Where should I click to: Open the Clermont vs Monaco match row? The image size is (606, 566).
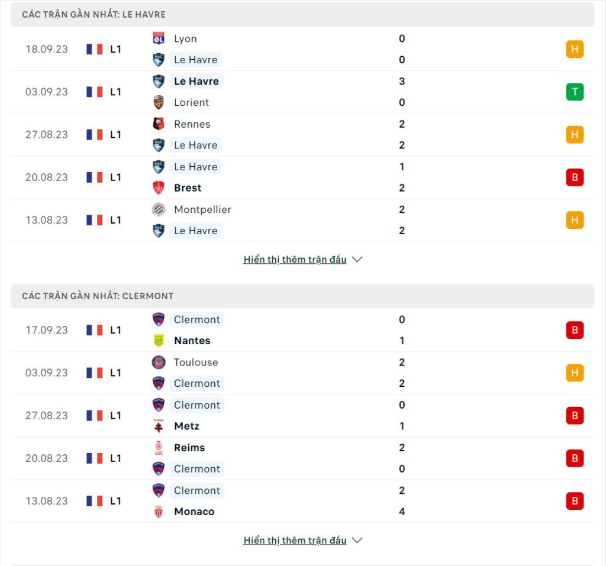pyautogui.click(x=302, y=501)
